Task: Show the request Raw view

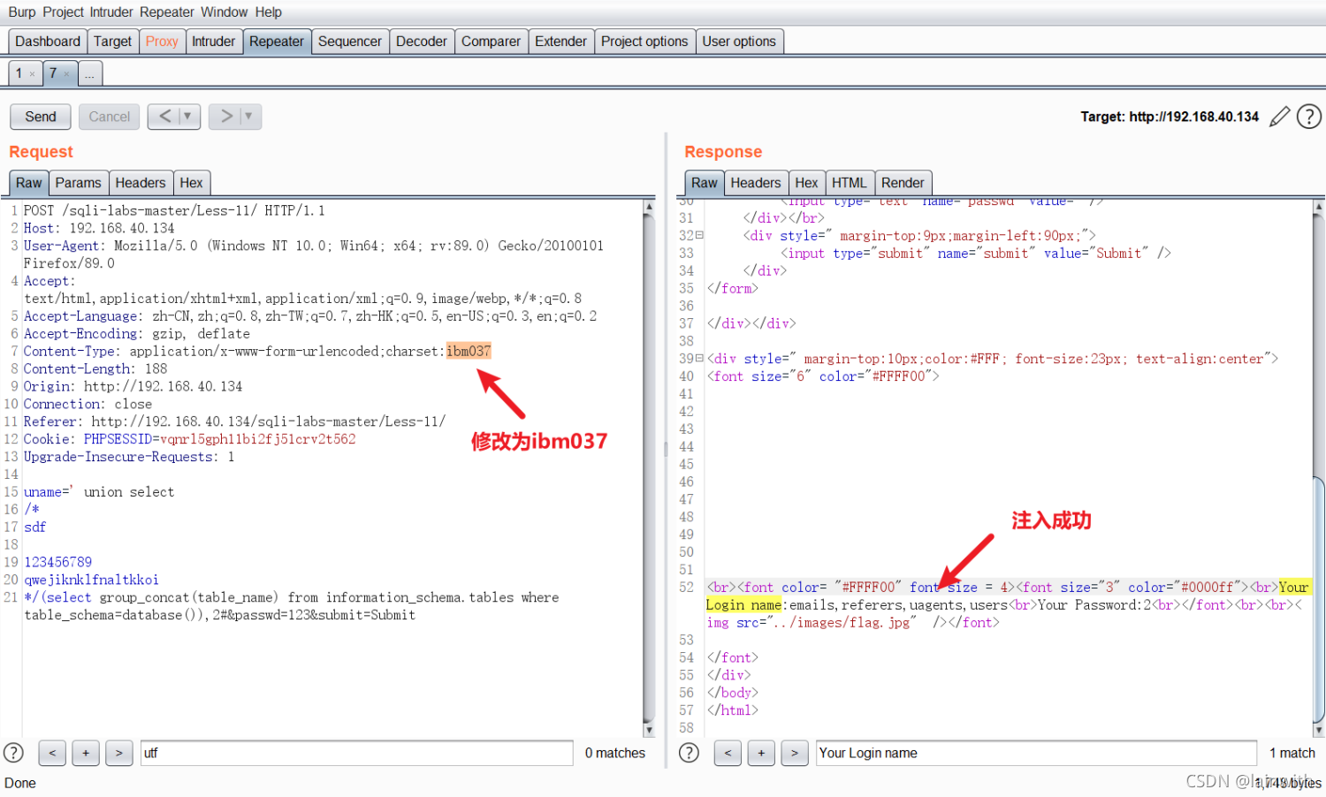Action: [x=29, y=183]
